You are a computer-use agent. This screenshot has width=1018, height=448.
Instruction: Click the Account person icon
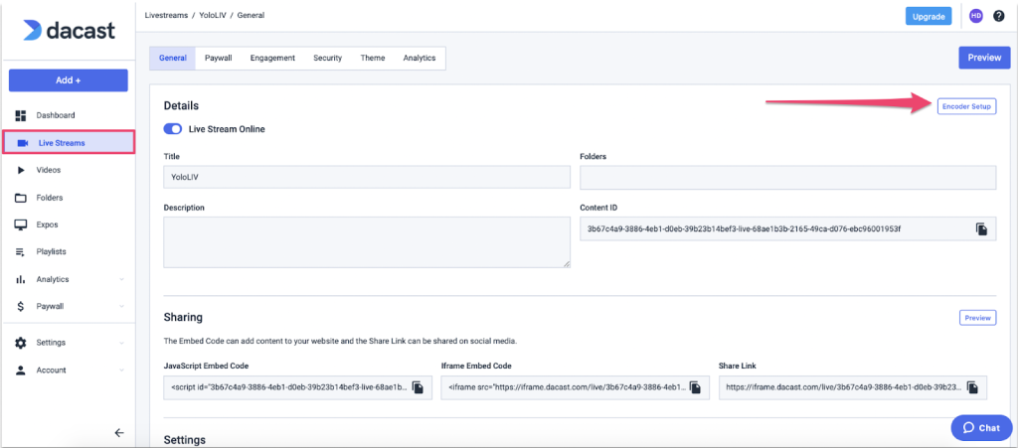pos(21,371)
